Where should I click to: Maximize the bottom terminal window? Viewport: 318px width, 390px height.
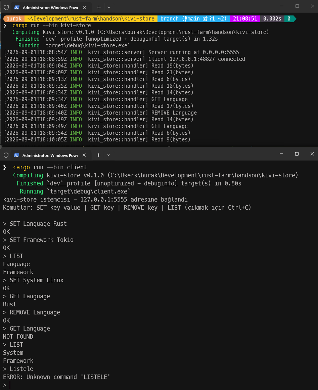297,154
